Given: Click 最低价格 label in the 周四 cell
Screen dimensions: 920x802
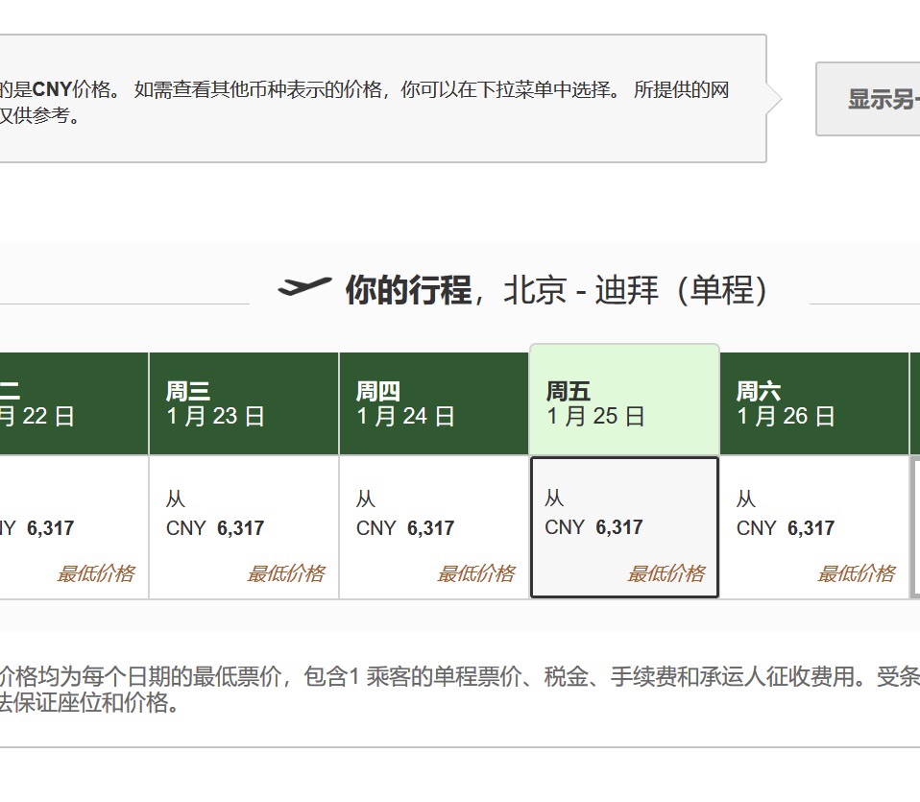Looking at the screenshot, I should 475,573.
